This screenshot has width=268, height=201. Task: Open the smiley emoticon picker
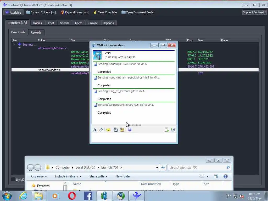108,130
